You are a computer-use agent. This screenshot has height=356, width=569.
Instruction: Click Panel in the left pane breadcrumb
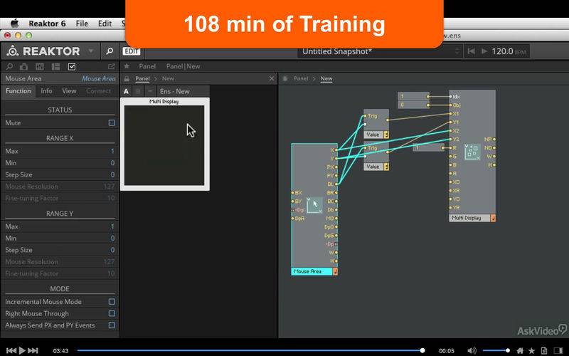click(142, 78)
